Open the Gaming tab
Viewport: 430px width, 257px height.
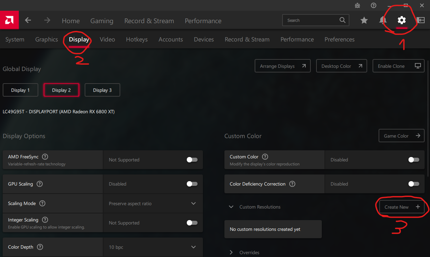coord(102,21)
